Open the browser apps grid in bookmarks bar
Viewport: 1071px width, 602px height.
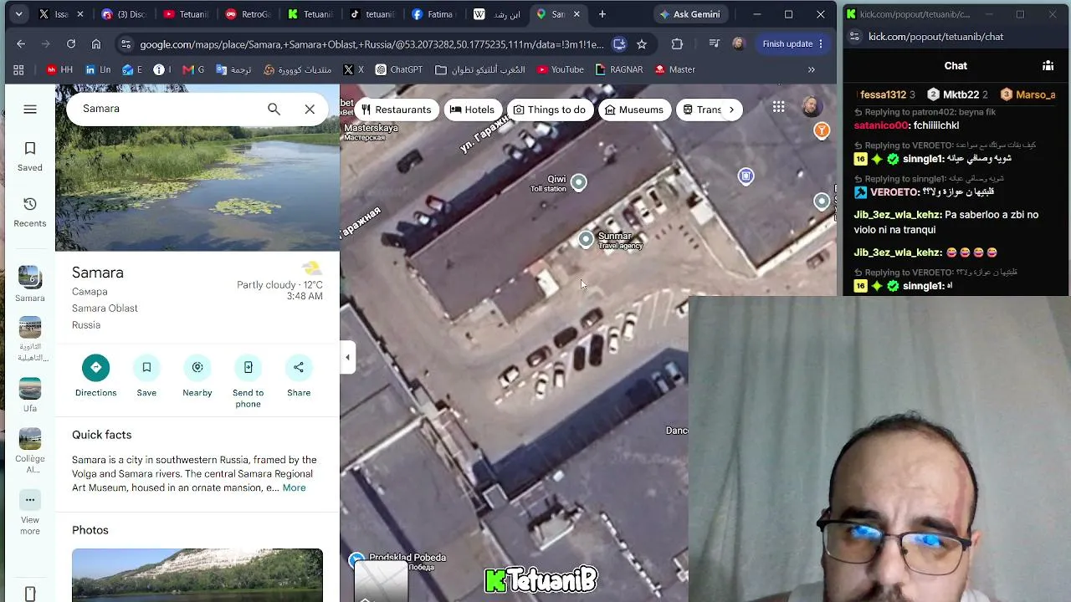click(18, 69)
